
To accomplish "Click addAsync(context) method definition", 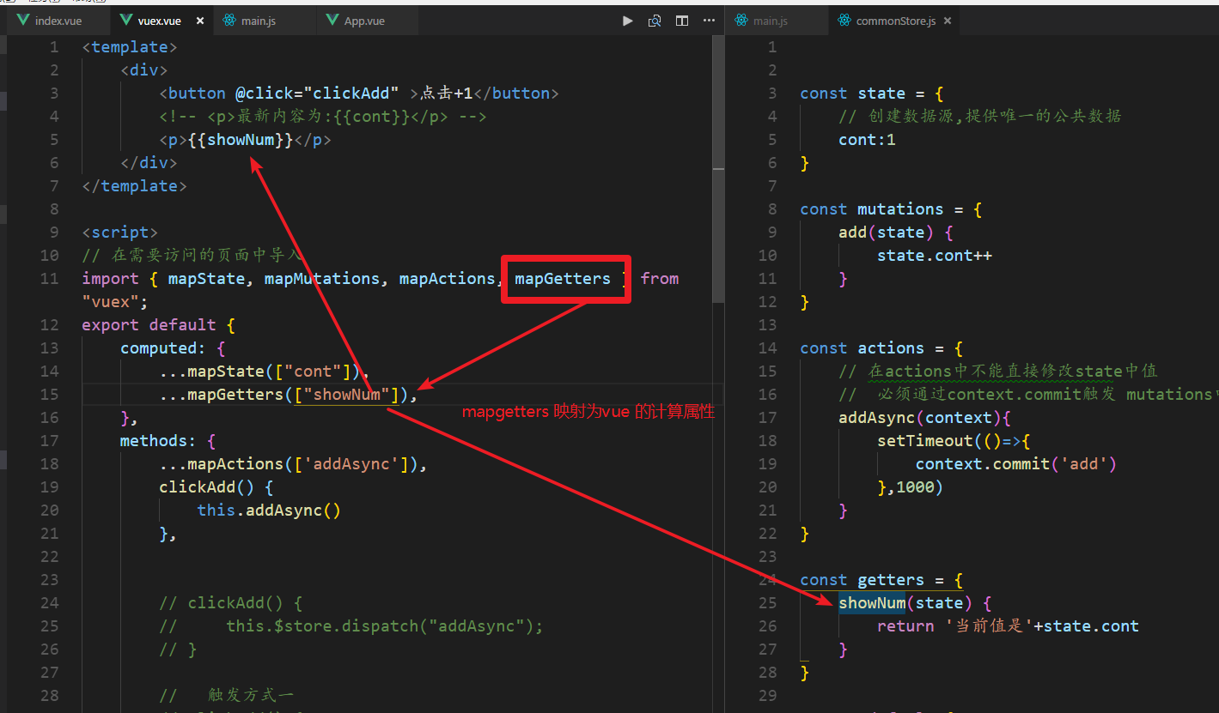I will [925, 418].
